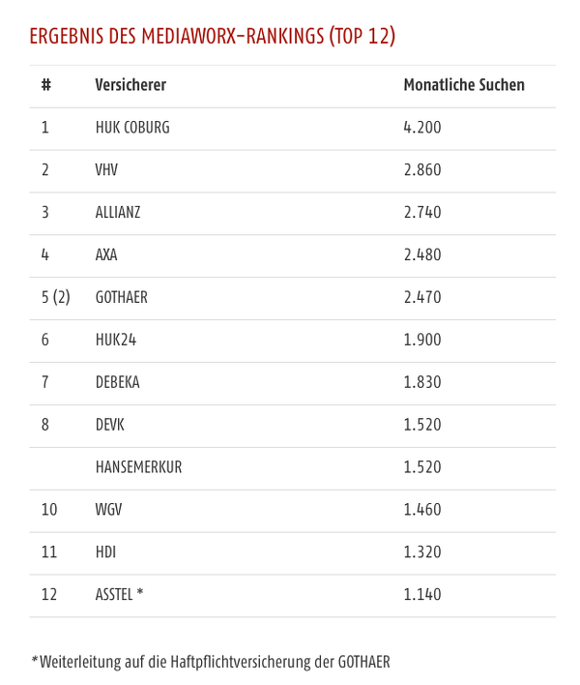Click the Monatliche Suchen column header

(x=464, y=85)
